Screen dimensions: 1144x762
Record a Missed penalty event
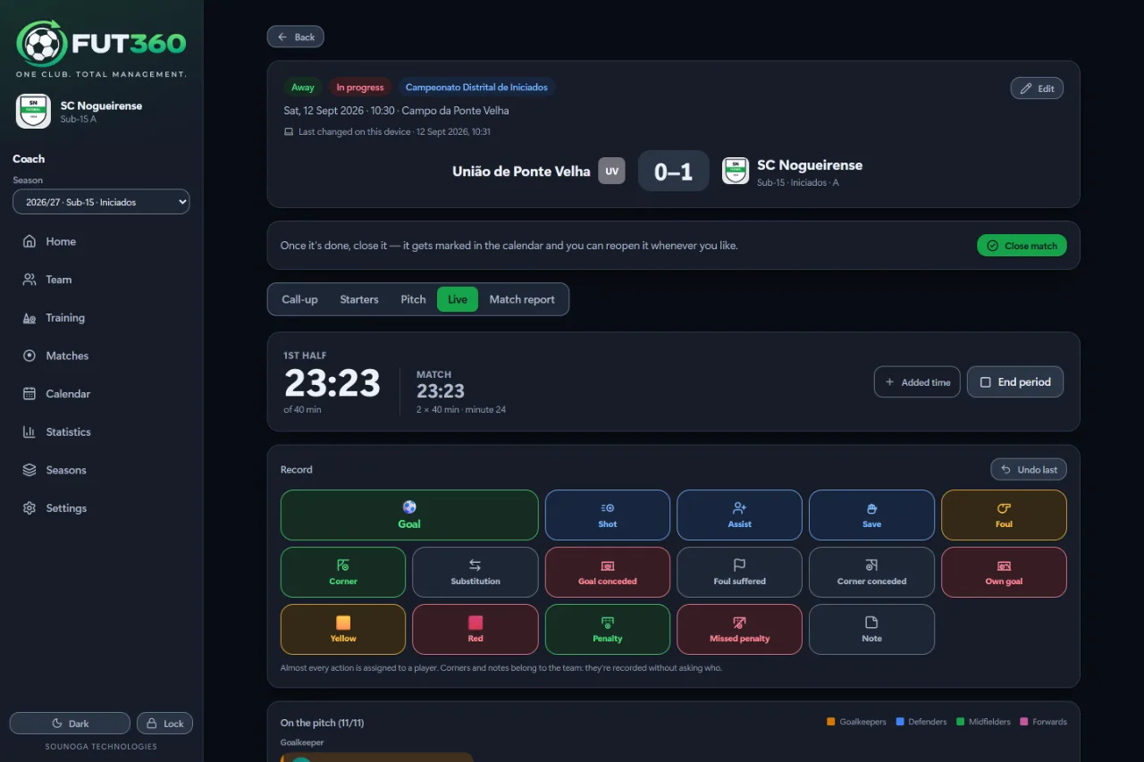click(x=739, y=629)
